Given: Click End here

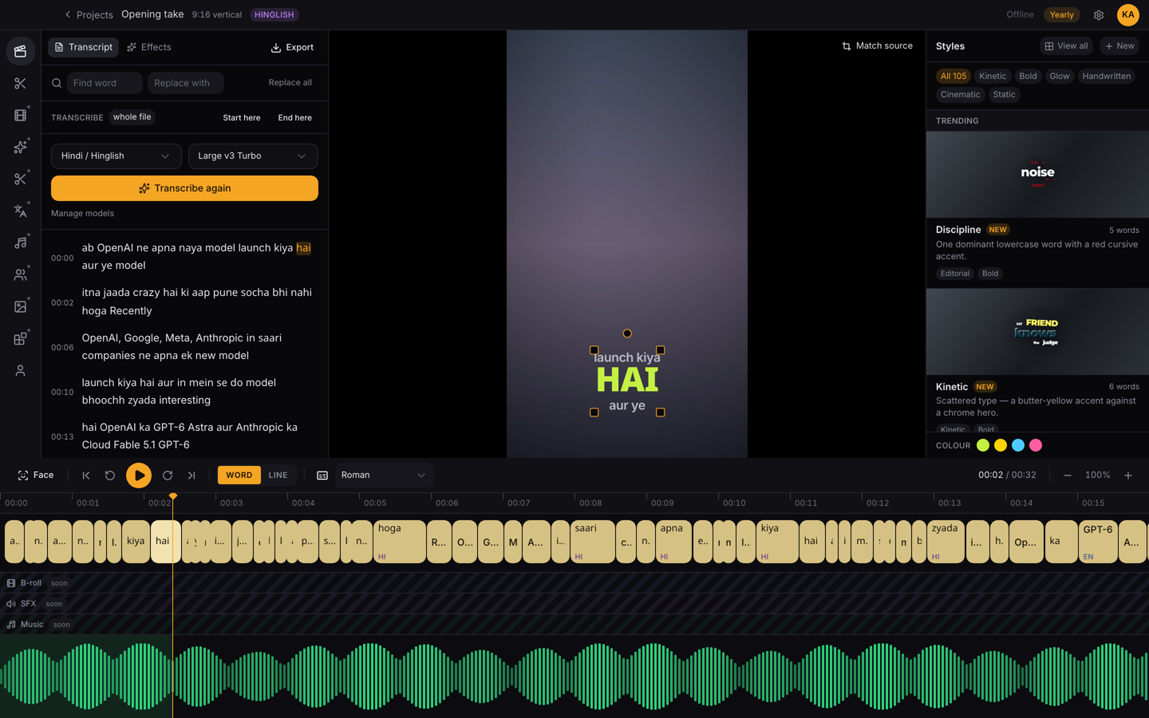Looking at the screenshot, I should [x=295, y=118].
